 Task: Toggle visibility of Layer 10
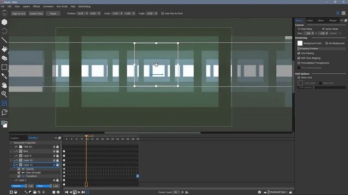tap(16, 160)
